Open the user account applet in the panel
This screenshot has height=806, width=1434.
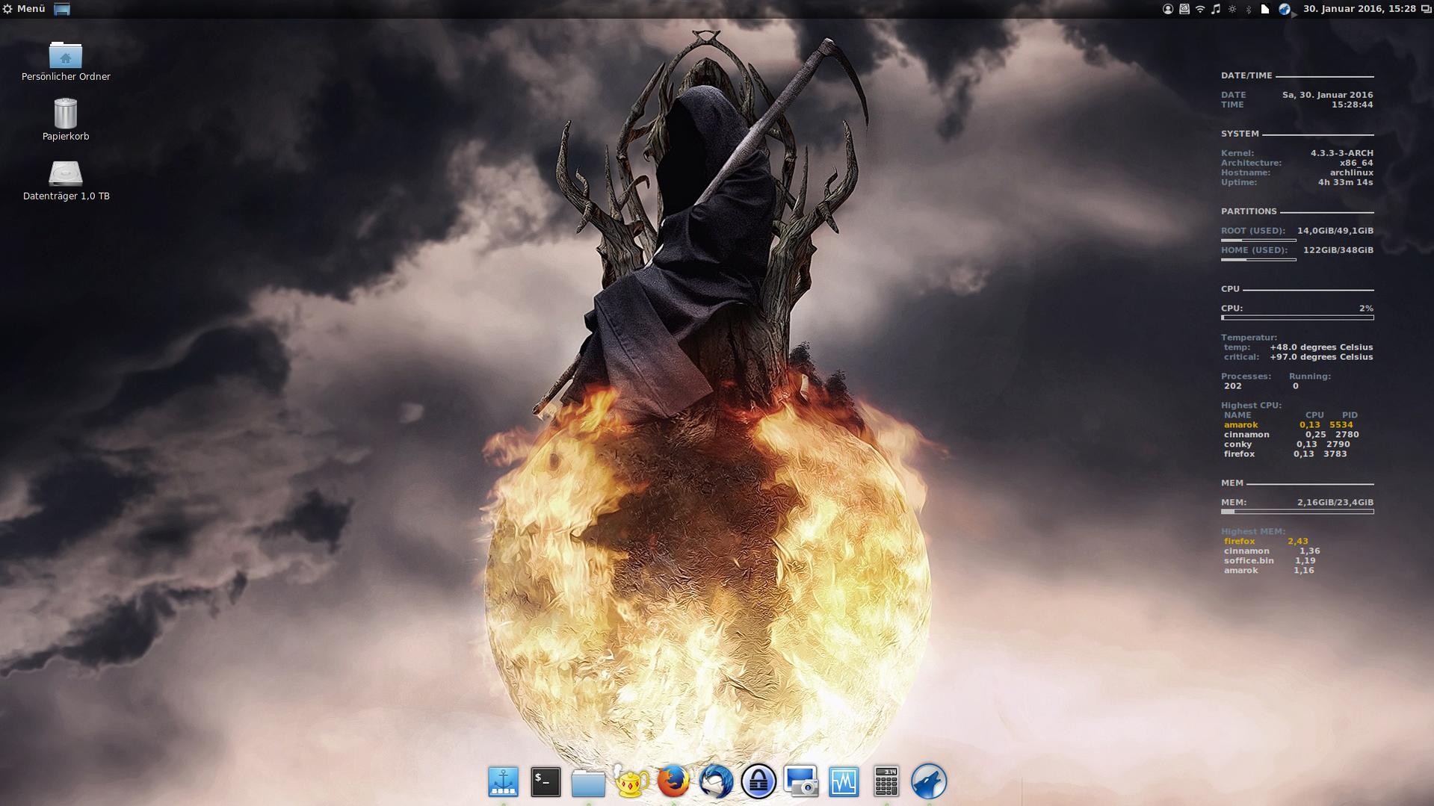(1168, 9)
